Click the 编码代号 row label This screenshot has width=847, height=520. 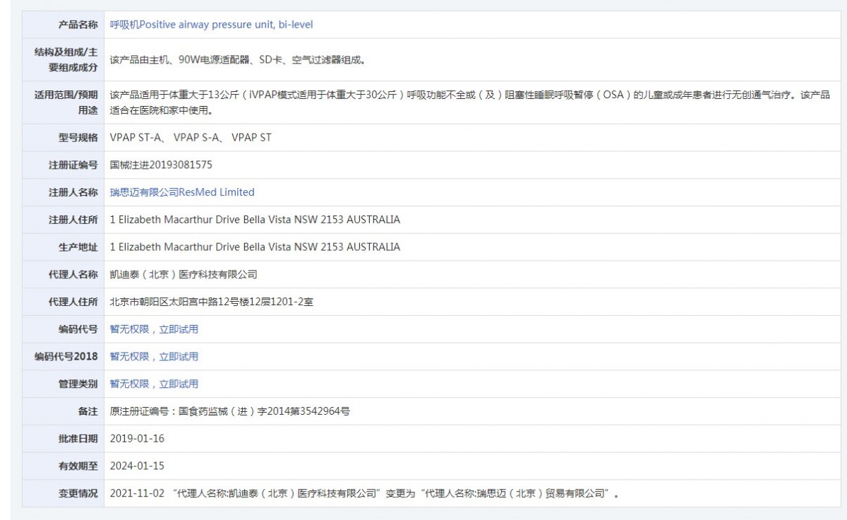point(78,329)
